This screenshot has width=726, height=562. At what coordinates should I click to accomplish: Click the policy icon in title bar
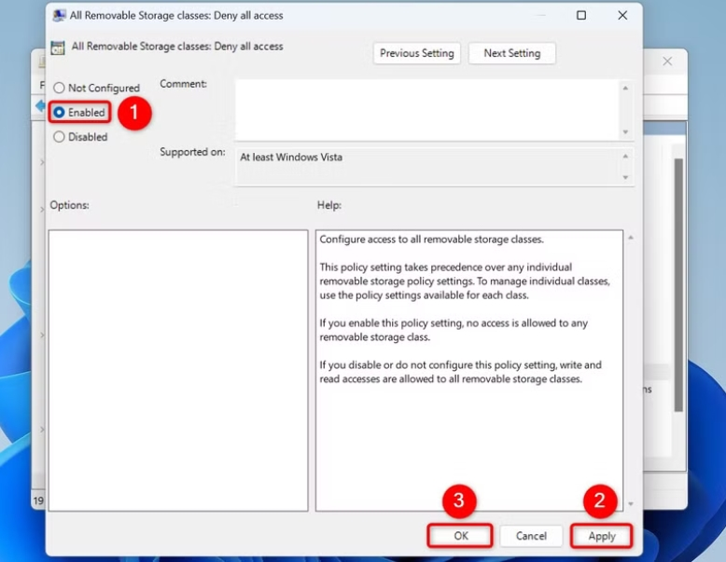click(59, 16)
